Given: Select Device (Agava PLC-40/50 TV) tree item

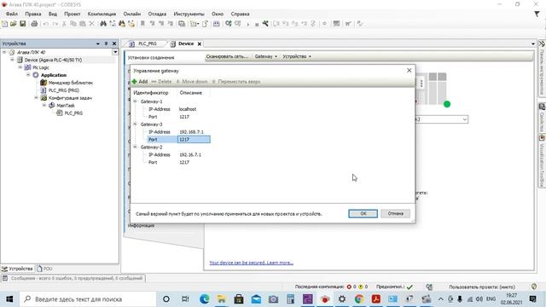Looking at the screenshot, I should 53,60.
